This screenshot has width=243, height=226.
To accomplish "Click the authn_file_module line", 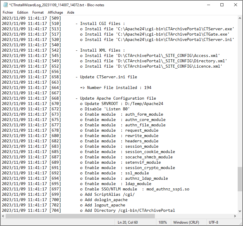I will 123,125.
